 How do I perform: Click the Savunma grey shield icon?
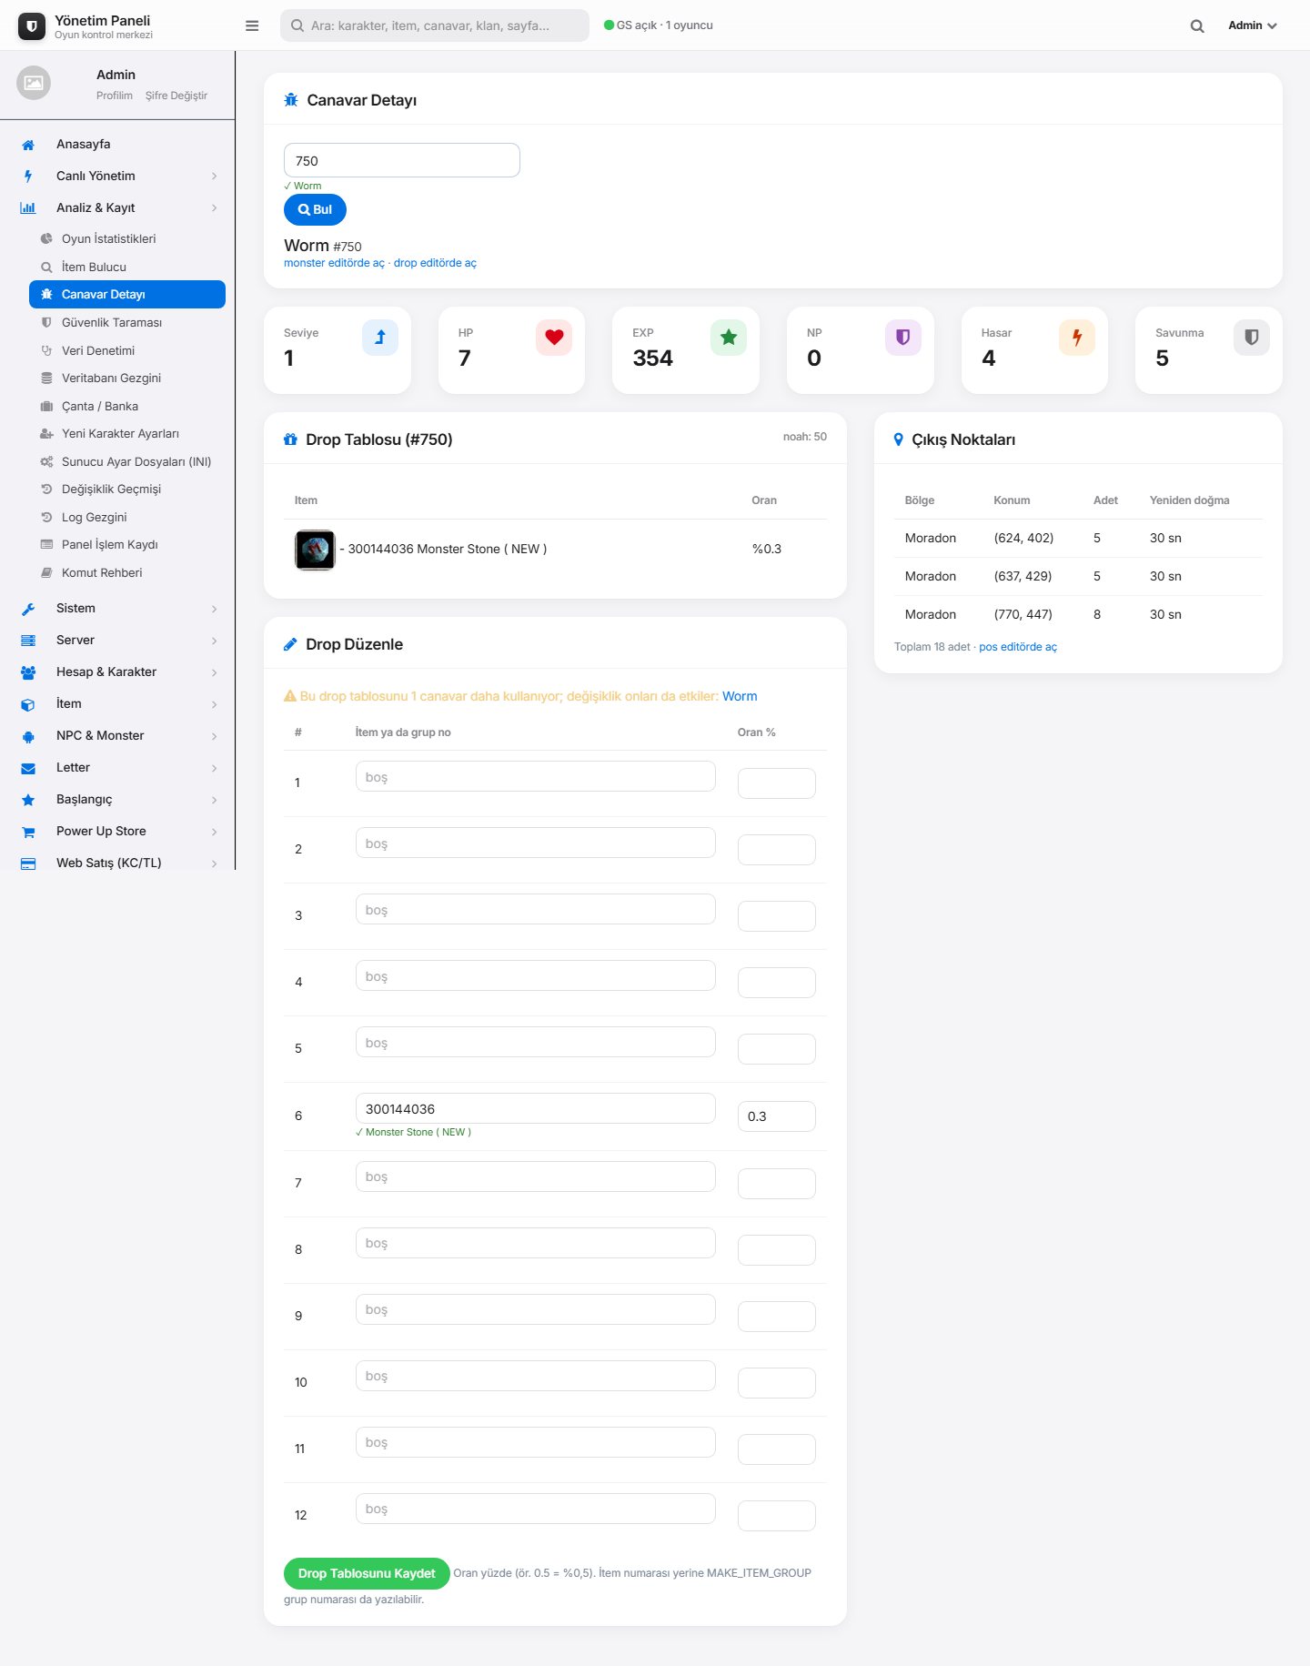(1252, 338)
